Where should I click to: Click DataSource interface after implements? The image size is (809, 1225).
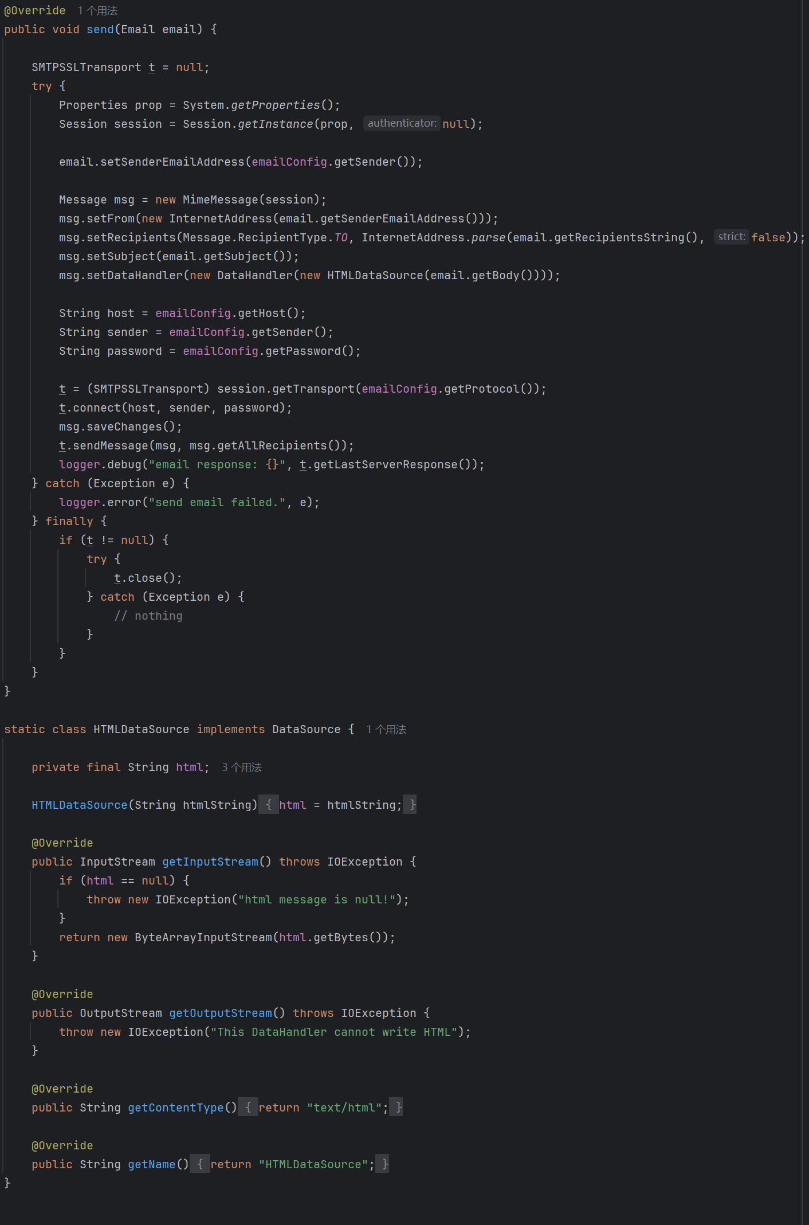[307, 729]
